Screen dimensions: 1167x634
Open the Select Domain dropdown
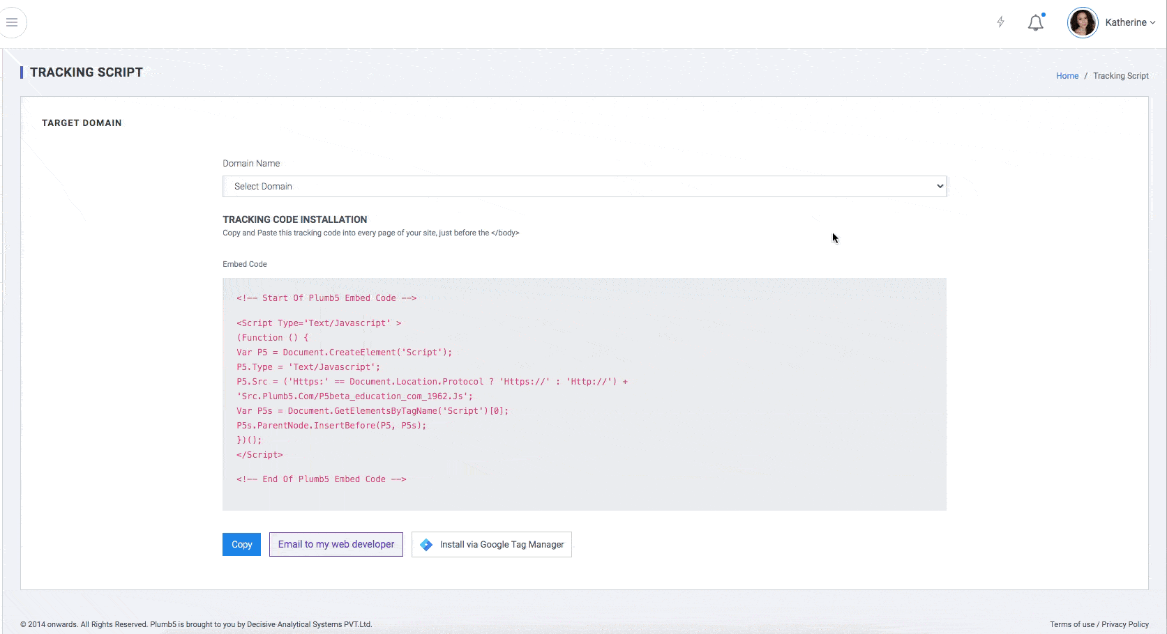[584, 186]
